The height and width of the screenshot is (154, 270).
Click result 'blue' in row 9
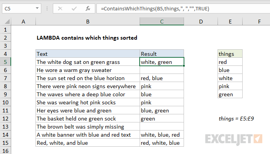pyautogui.click(x=162, y=94)
